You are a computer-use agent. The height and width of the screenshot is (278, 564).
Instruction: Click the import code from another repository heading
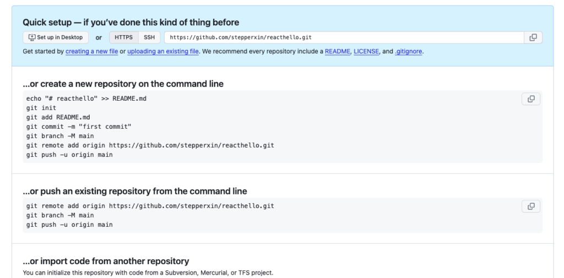(106, 261)
